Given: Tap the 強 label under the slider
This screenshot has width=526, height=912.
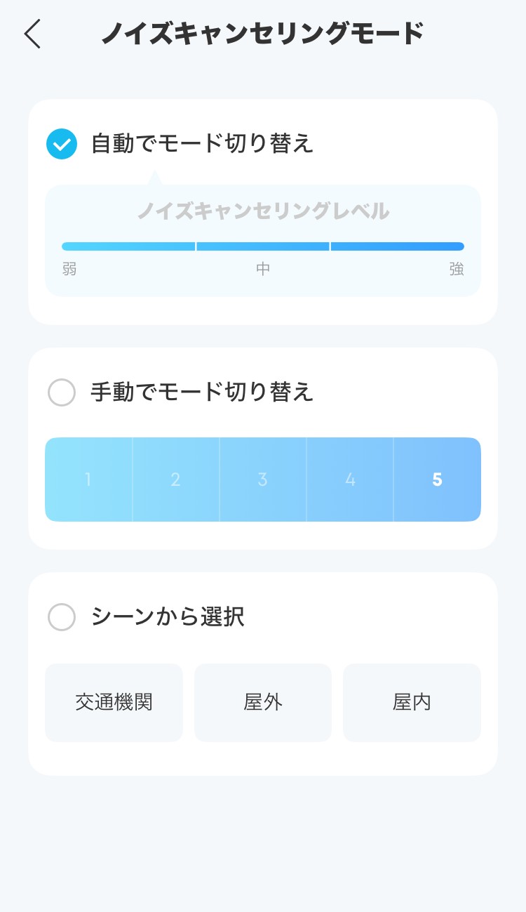Looking at the screenshot, I should [x=457, y=269].
